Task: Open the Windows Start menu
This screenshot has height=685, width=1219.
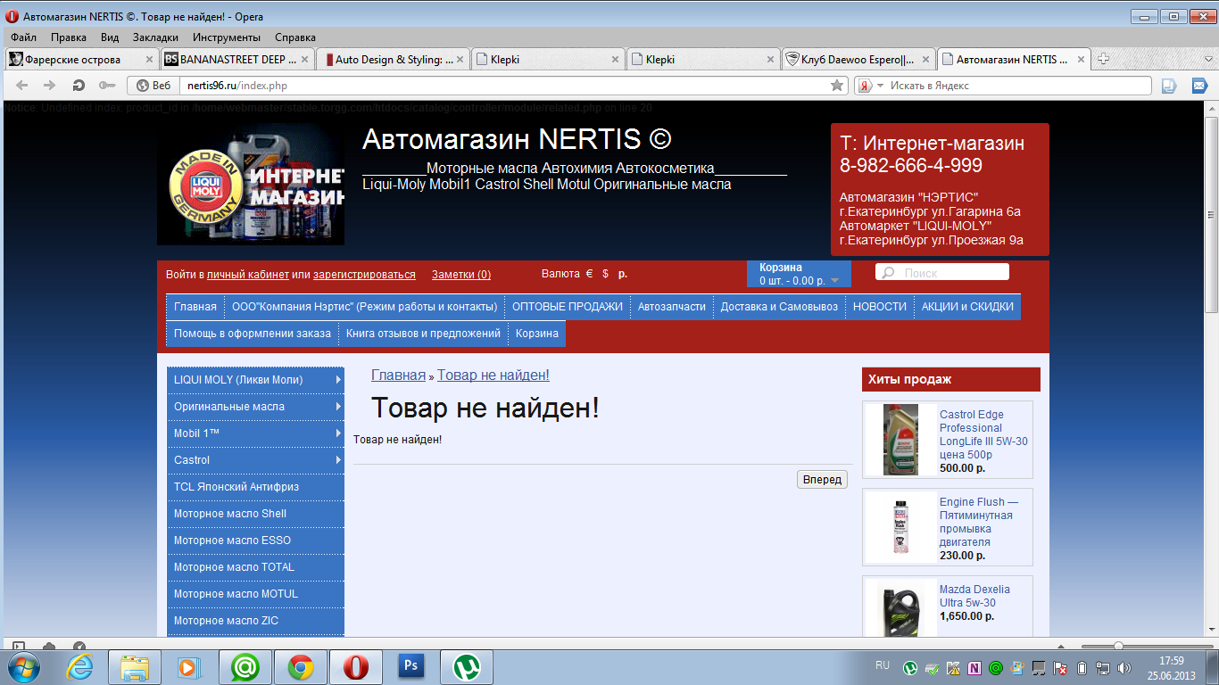Action: pyautogui.click(x=24, y=667)
